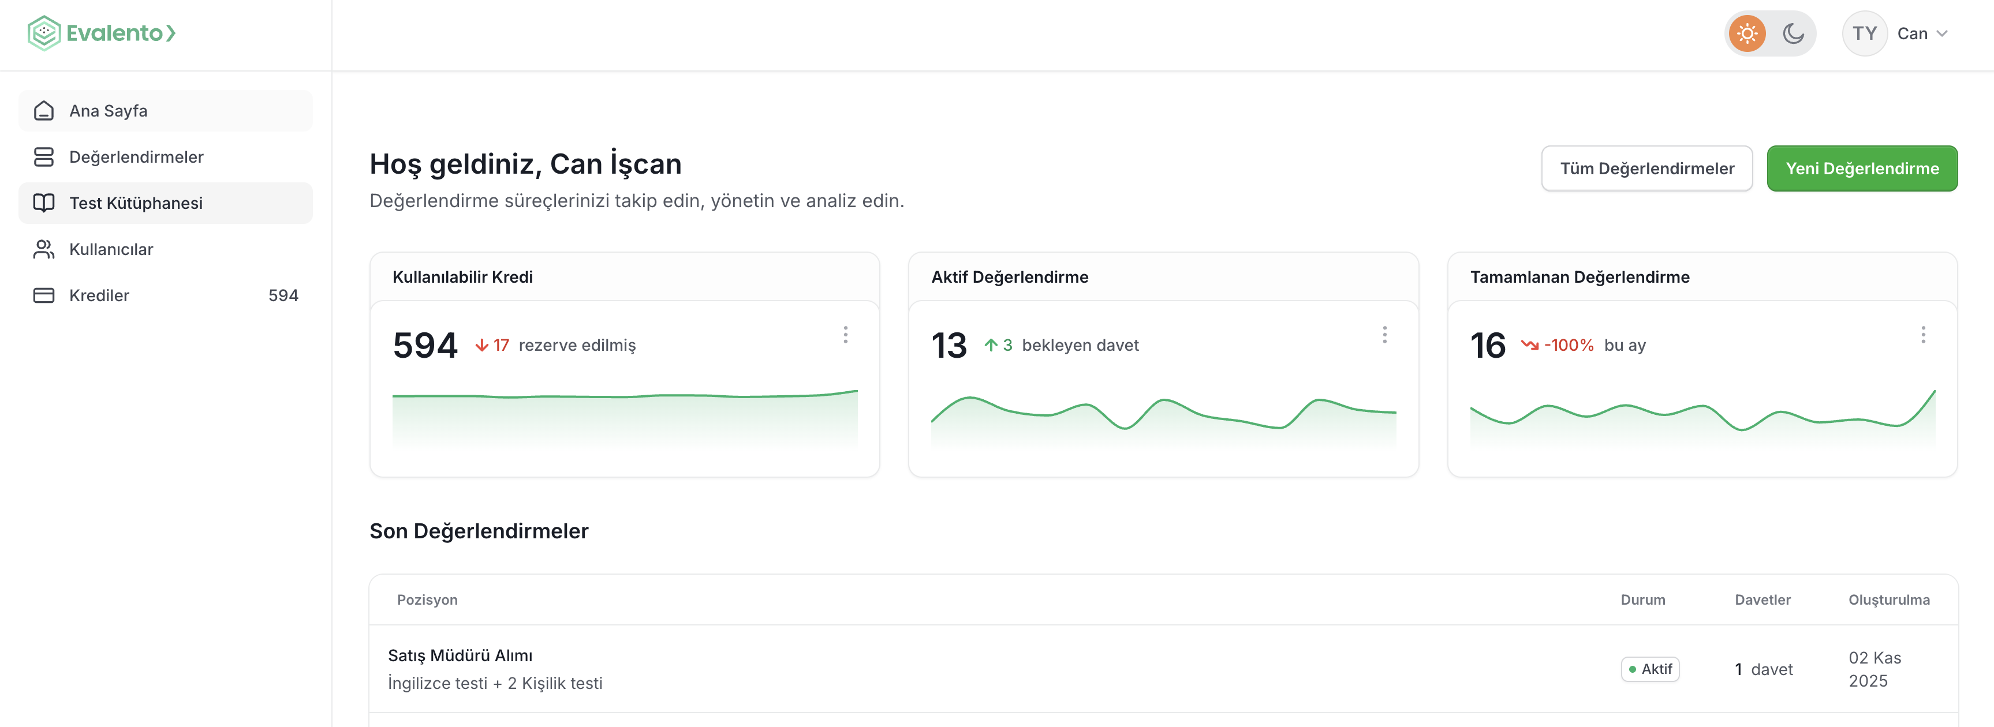Open options menu on Kullanılabilir Kredi card

tap(845, 335)
